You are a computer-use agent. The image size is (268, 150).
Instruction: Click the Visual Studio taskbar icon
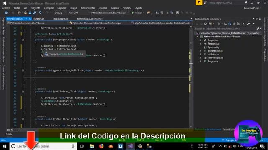[x=130, y=146]
